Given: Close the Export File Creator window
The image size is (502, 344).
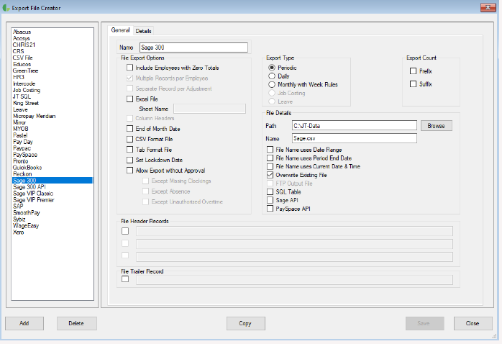Looking at the screenshot, I should 488,7.
